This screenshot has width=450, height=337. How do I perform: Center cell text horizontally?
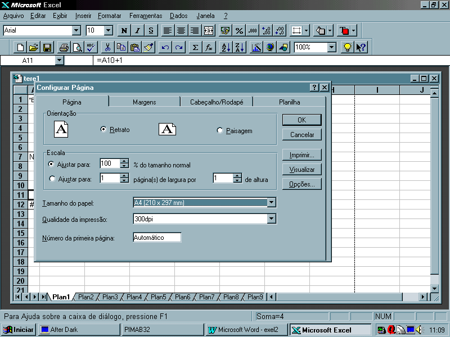(x=181, y=30)
